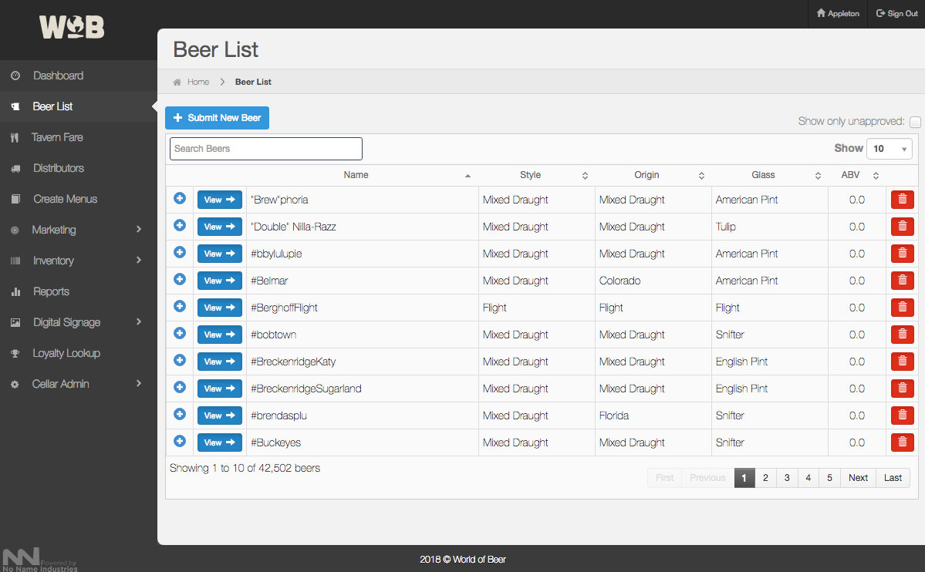Delete the #BreckenridgeKaty beer
Viewport: 925px width, 572px height.
902,362
